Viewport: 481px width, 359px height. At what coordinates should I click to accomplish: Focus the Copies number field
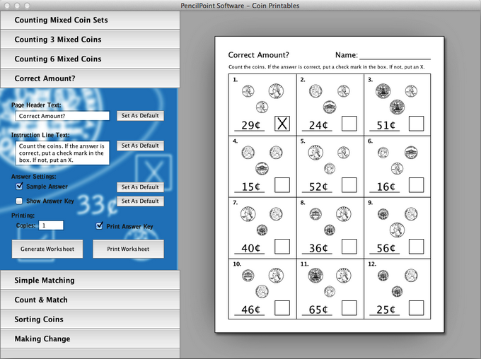(52, 225)
